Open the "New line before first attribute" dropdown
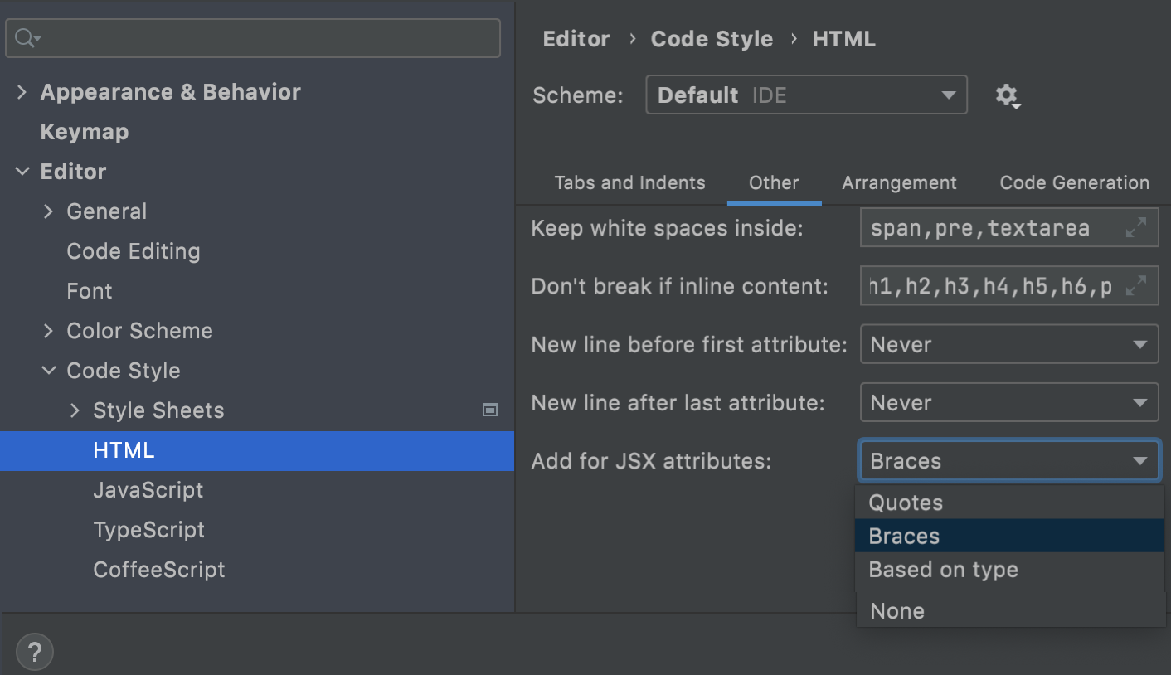 pyautogui.click(x=1008, y=344)
